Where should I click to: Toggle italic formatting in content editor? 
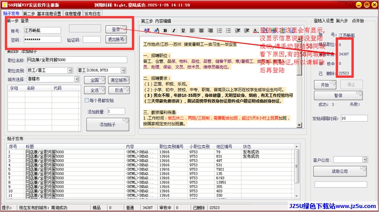point(174,30)
